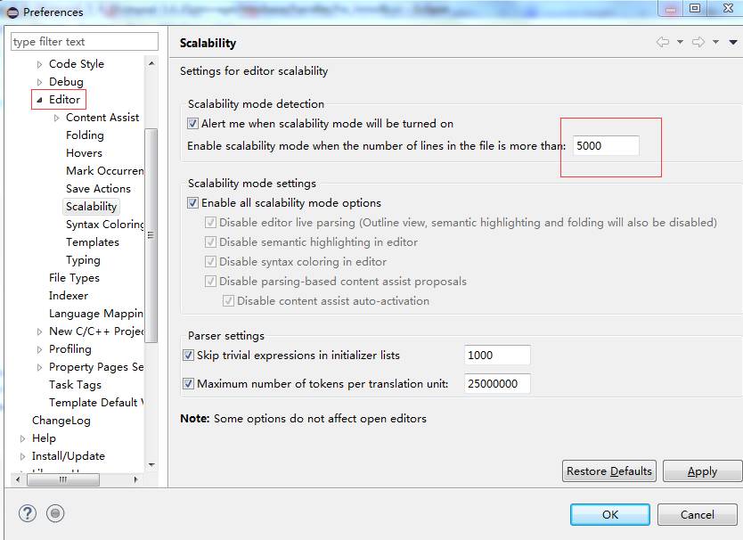This screenshot has height=540, width=743.
Task: Open the forward history dropdown arrow
Action: [716, 42]
